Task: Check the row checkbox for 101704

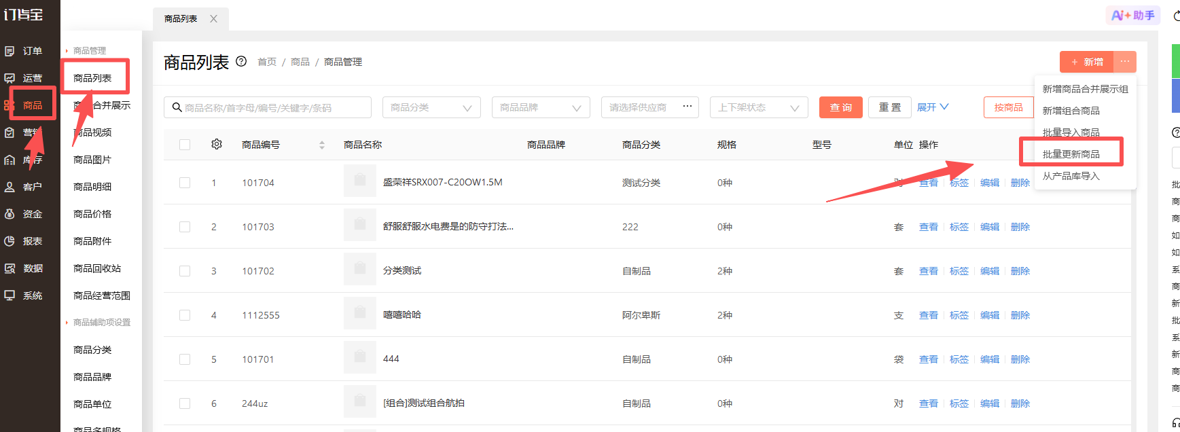Action: pos(185,183)
